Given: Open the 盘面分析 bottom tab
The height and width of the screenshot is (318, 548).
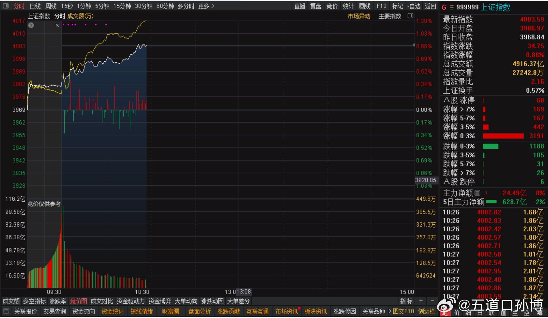Looking at the screenshot, I should 200,311.
